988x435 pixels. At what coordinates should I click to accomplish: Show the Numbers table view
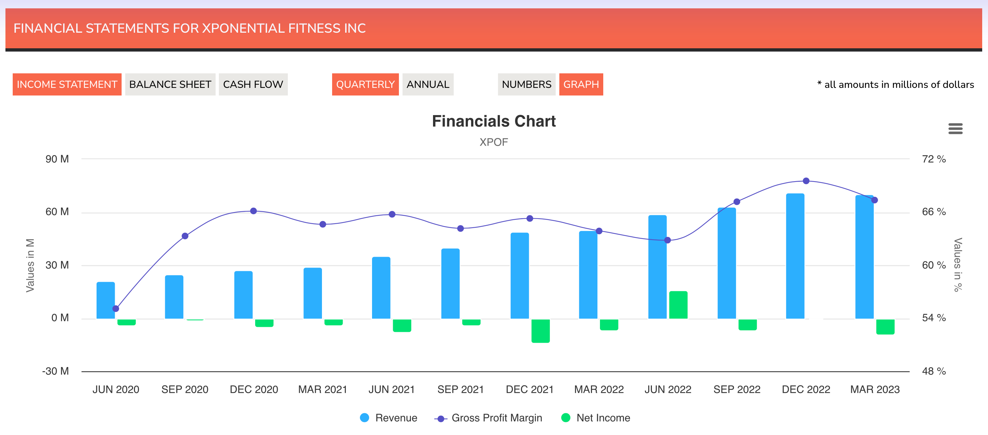tap(526, 84)
